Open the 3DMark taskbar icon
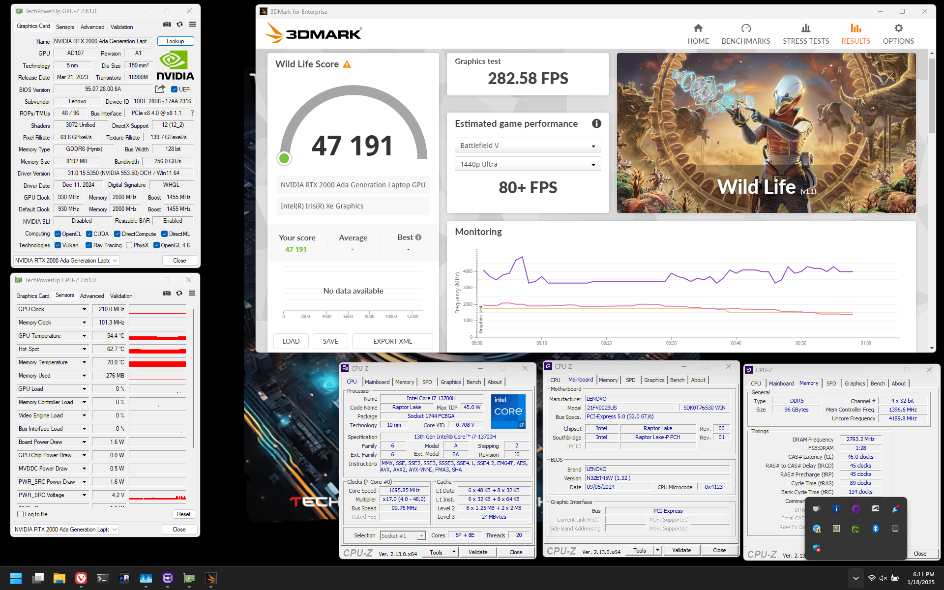 pyautogui.click(x=211, y=578)
